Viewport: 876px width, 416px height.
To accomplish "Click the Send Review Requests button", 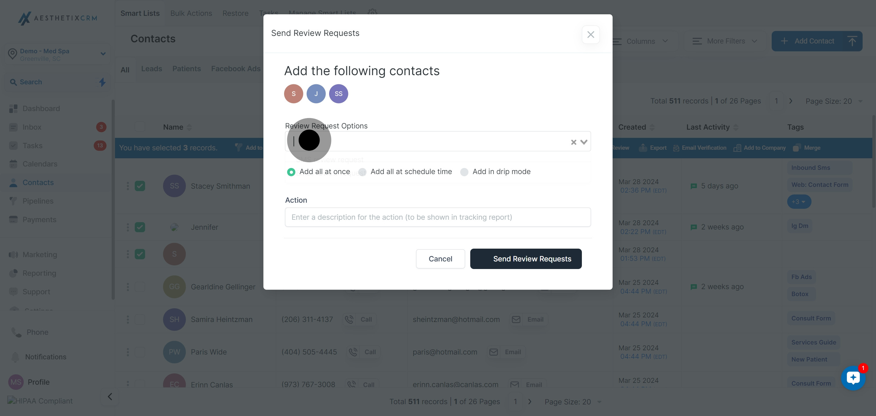I will [526, 259].
